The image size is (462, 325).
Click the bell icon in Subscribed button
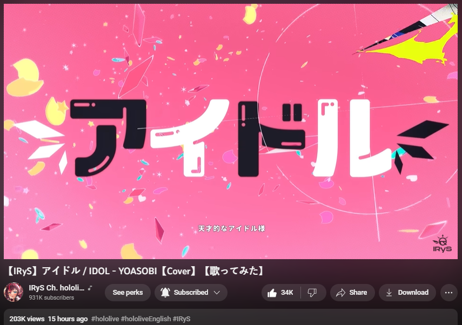point(165,292)
